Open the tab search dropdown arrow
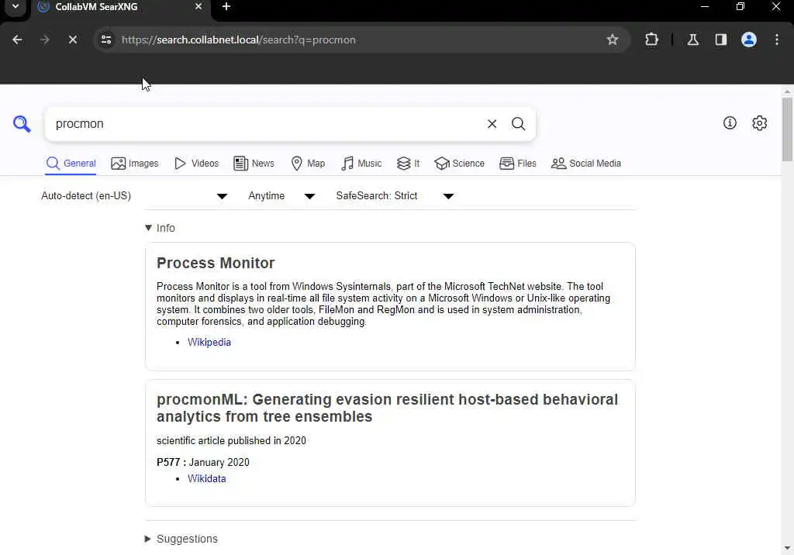Screen dimensions: 794x555 16,6
